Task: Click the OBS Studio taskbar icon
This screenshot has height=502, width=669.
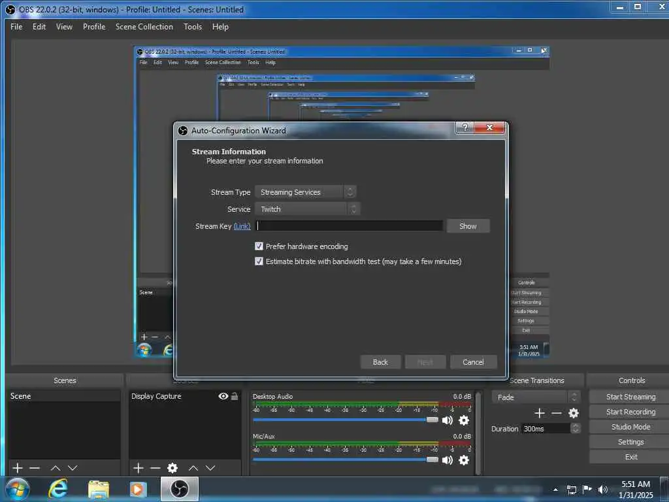Action: (x=180, y=489)
